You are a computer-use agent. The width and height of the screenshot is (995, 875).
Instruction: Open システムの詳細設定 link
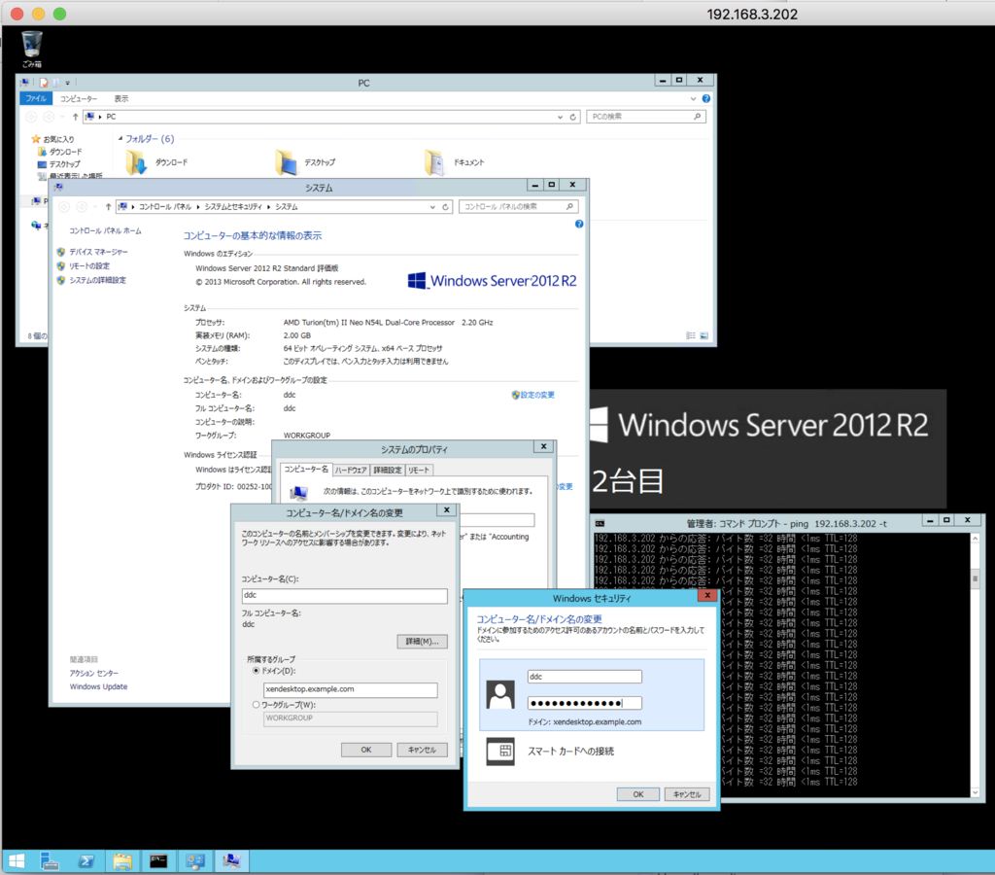tap(98, 280)
